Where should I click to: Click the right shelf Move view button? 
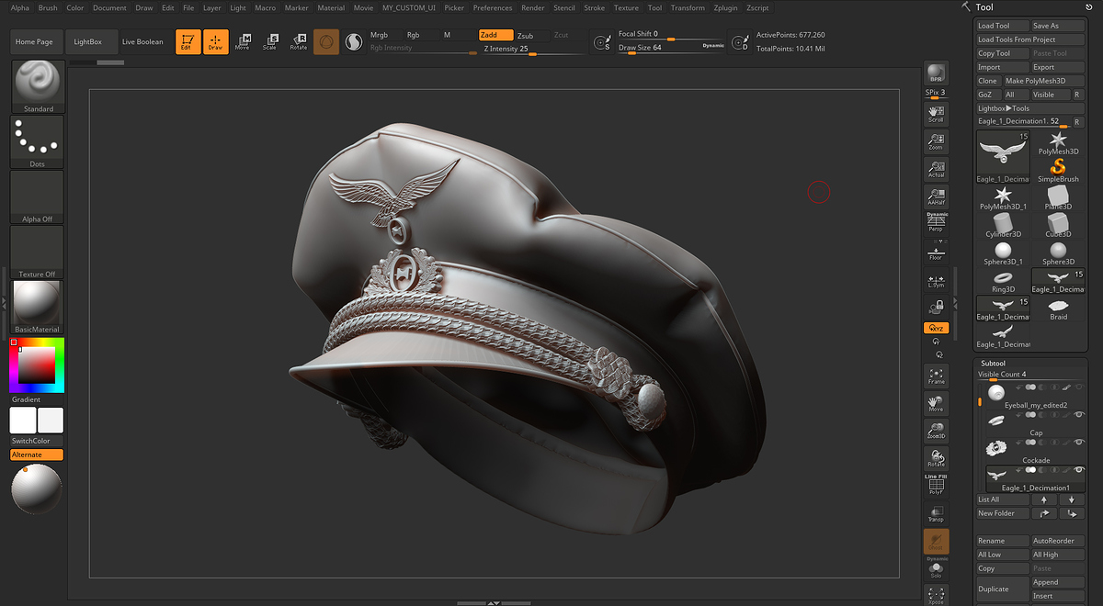(936, 402)
